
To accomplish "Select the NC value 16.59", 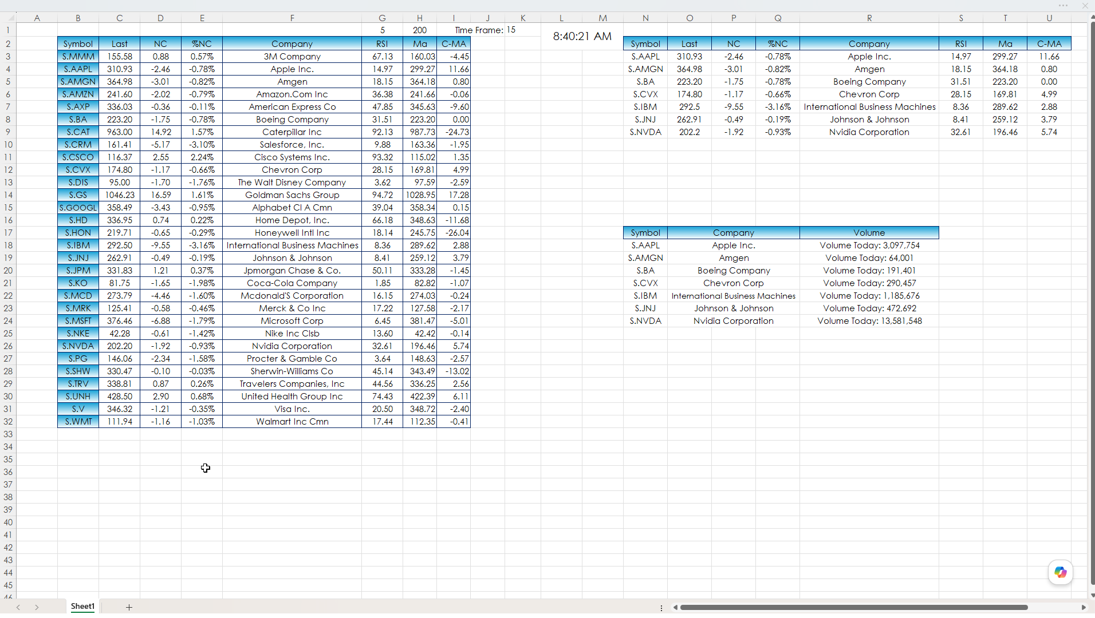I will [x=160, y=195].
